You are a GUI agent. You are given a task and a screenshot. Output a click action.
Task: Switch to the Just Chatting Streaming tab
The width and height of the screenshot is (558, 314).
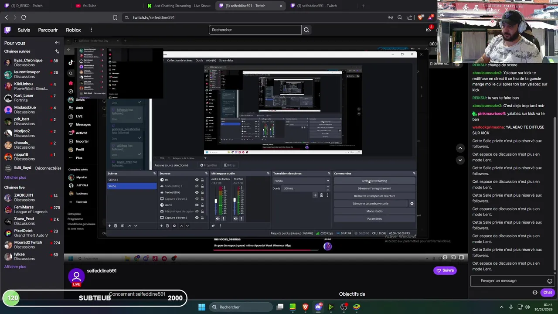coord(179,6)
